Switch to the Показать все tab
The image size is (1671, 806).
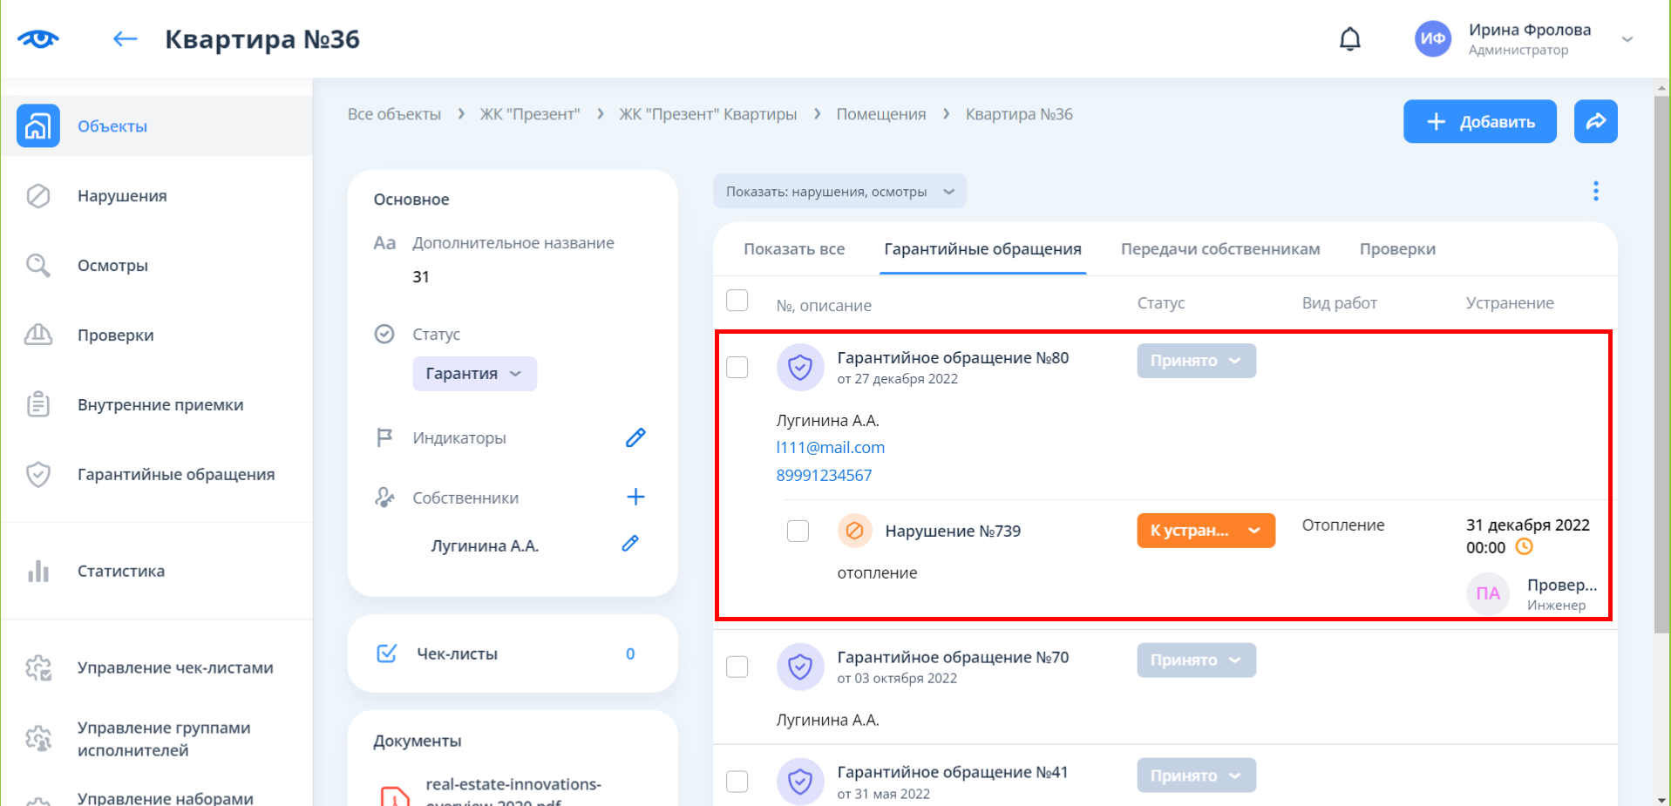793,249
